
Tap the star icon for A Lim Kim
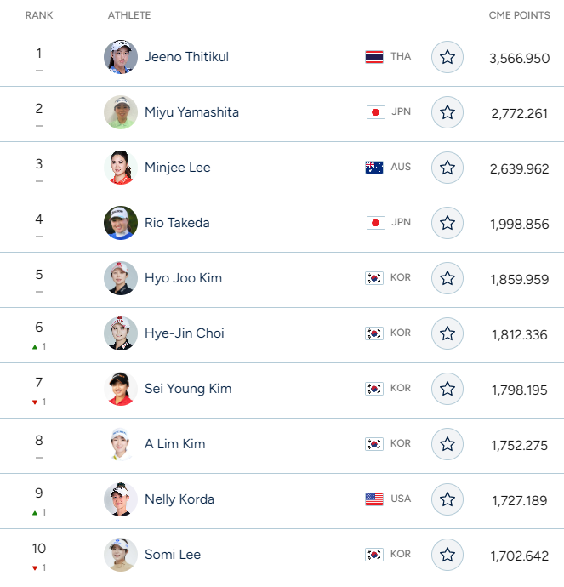point(447,445)
